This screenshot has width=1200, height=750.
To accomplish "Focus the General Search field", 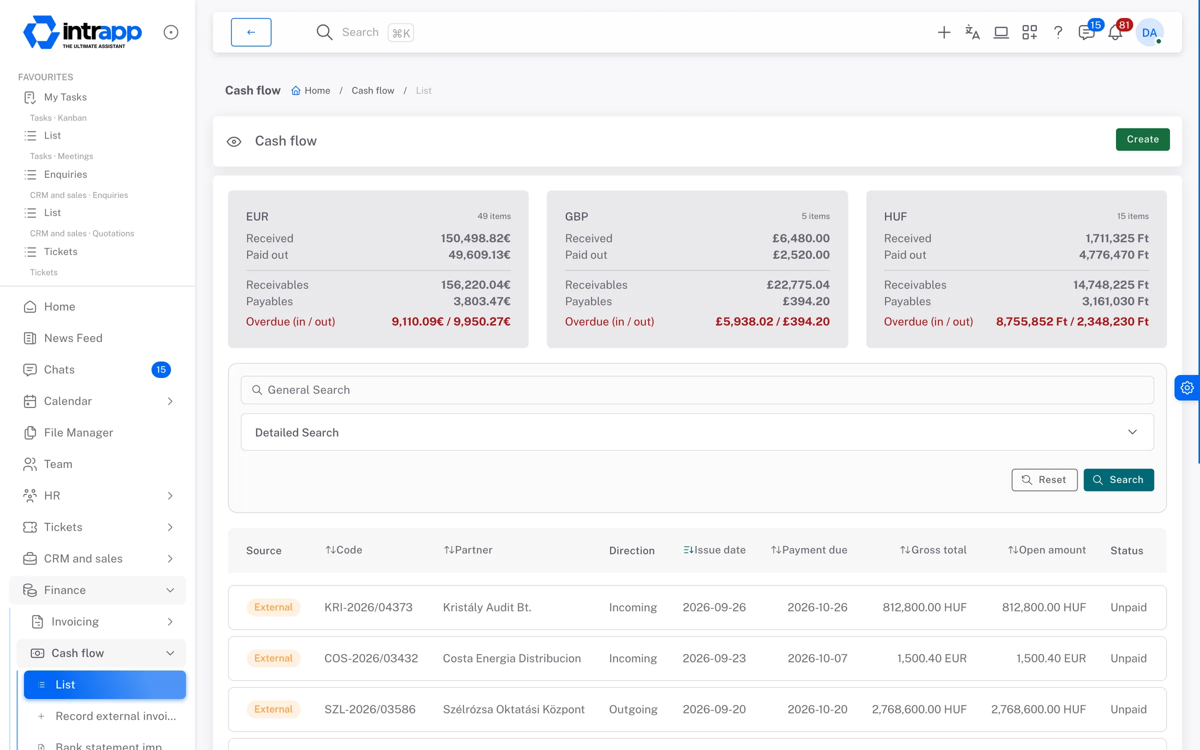I will [x=697, y=390].
